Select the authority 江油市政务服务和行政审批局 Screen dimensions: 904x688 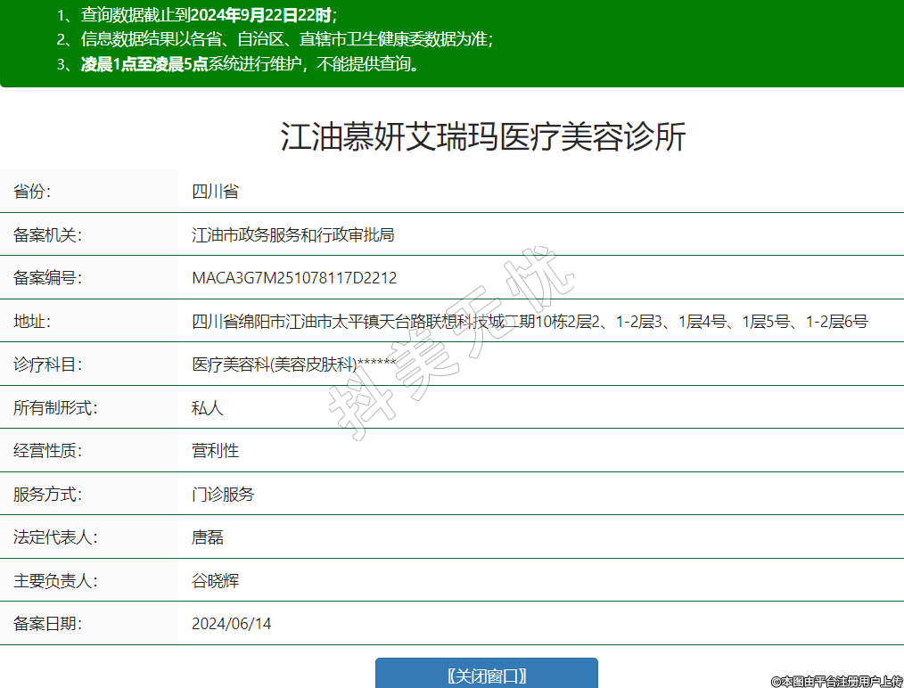click(293, 235)
